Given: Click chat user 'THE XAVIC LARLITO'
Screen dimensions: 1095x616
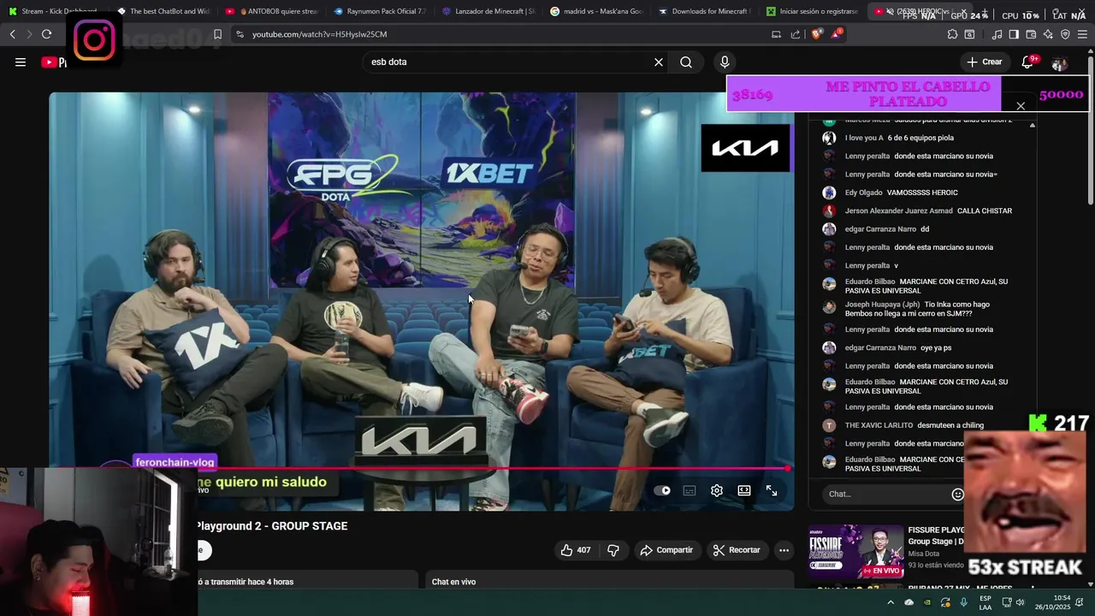Looking at the screenshot, I should (879, 425).
